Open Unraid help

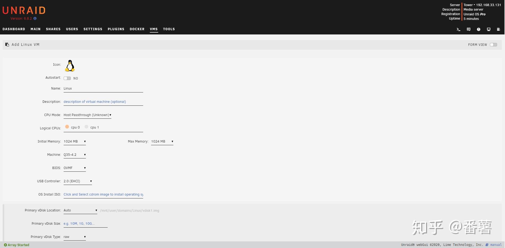[478, 29]
